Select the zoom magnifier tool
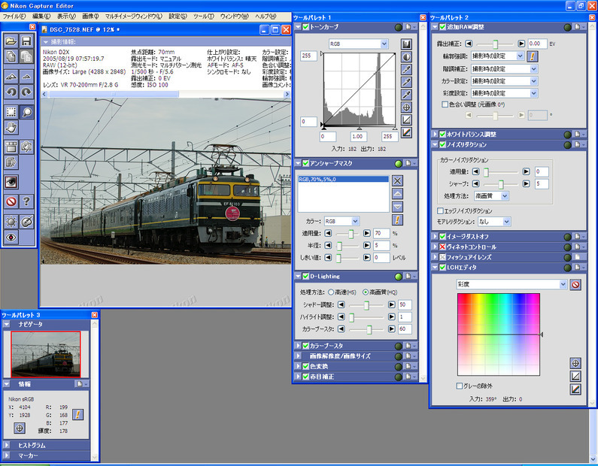The width and height of the screenshot is (598, 466). (x=26, y=112)
